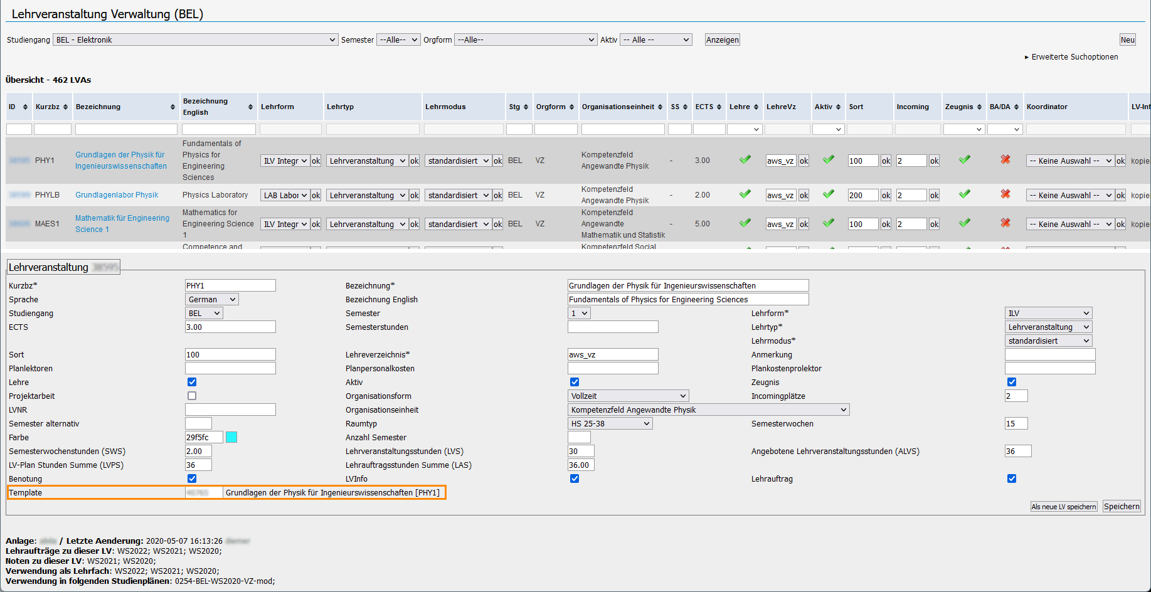This screenshot has width=1151, height=592.
Task: Click the Aktiv checkmark in MAES1 row
Action: (828, 223)
